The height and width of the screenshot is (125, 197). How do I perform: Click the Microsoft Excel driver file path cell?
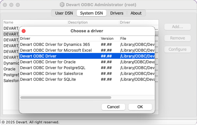click(x=137, y=50)
